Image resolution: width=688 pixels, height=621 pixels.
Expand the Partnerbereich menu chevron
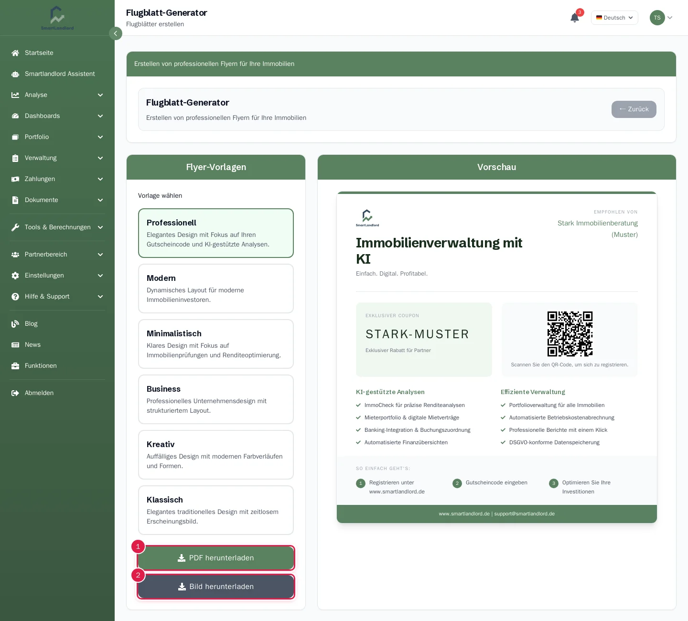(100, 255)
